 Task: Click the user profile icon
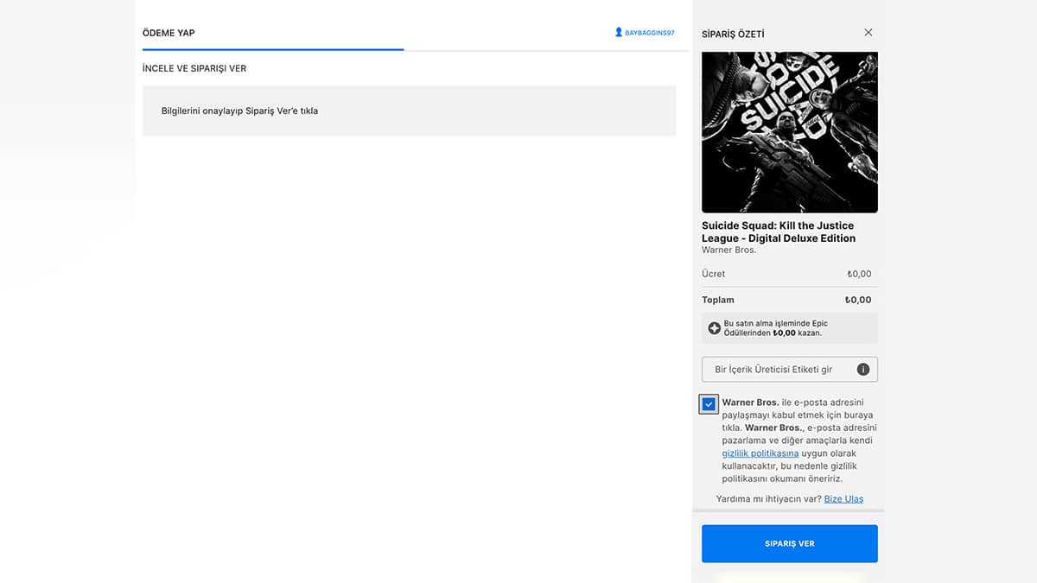(x=619, y=32)
